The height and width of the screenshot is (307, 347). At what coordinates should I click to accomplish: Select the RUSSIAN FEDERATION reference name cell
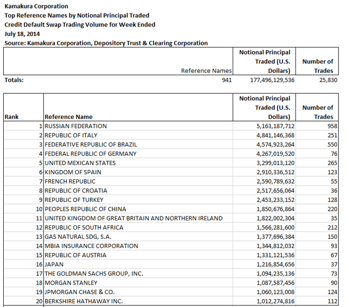tap(138, 126)
